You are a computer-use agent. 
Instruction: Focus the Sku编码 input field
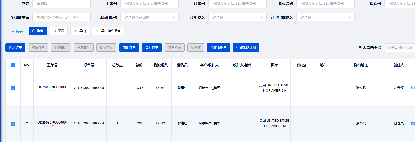[325, 4]
